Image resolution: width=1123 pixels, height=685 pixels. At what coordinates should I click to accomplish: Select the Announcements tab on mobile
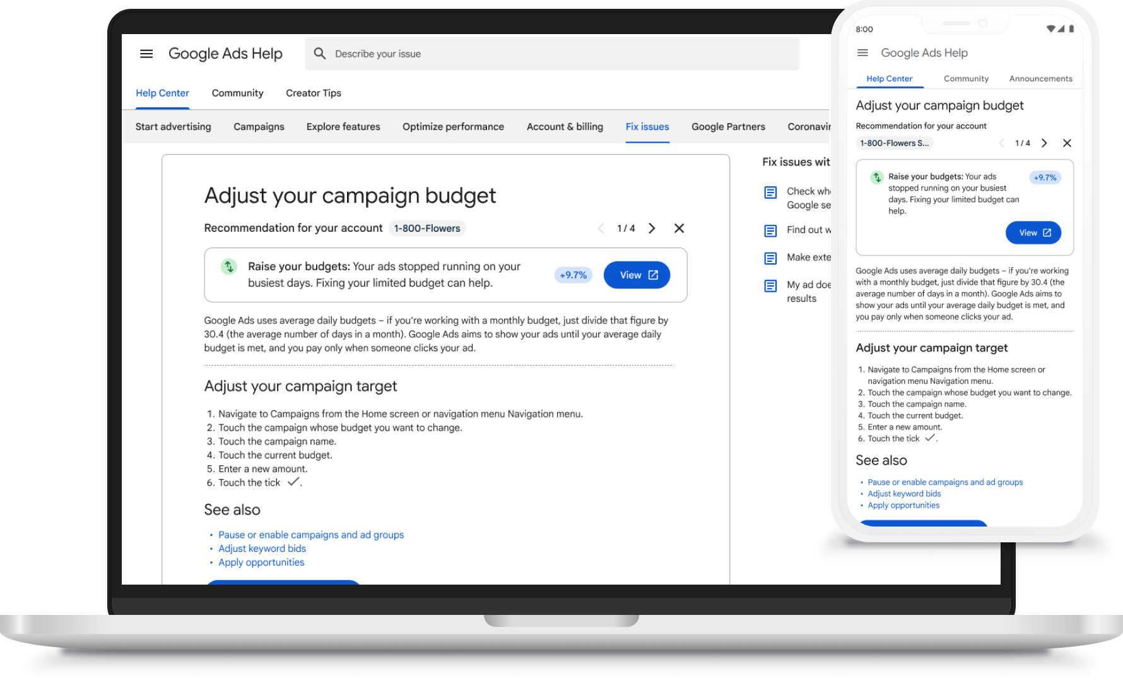tap(1040, 78)
